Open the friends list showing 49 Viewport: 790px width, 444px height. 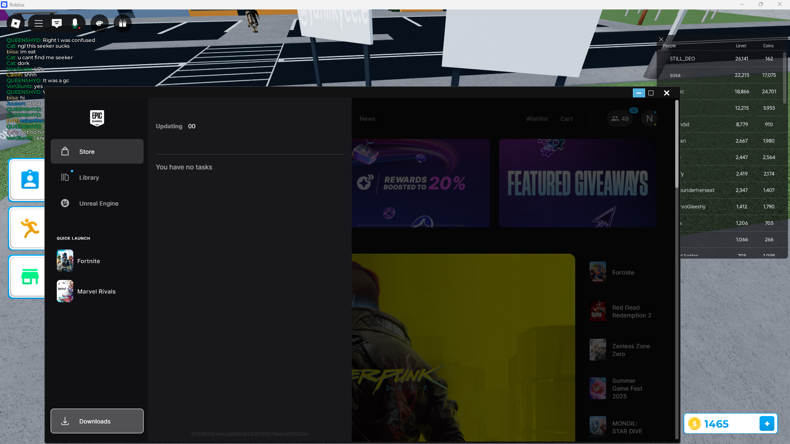pos(620,119)
